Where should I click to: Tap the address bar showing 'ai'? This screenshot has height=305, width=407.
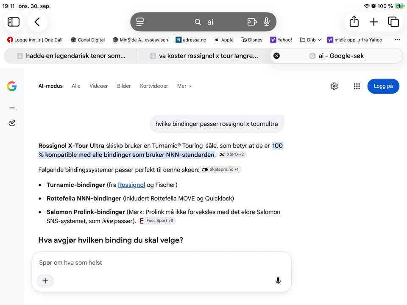tap(203, 22)
